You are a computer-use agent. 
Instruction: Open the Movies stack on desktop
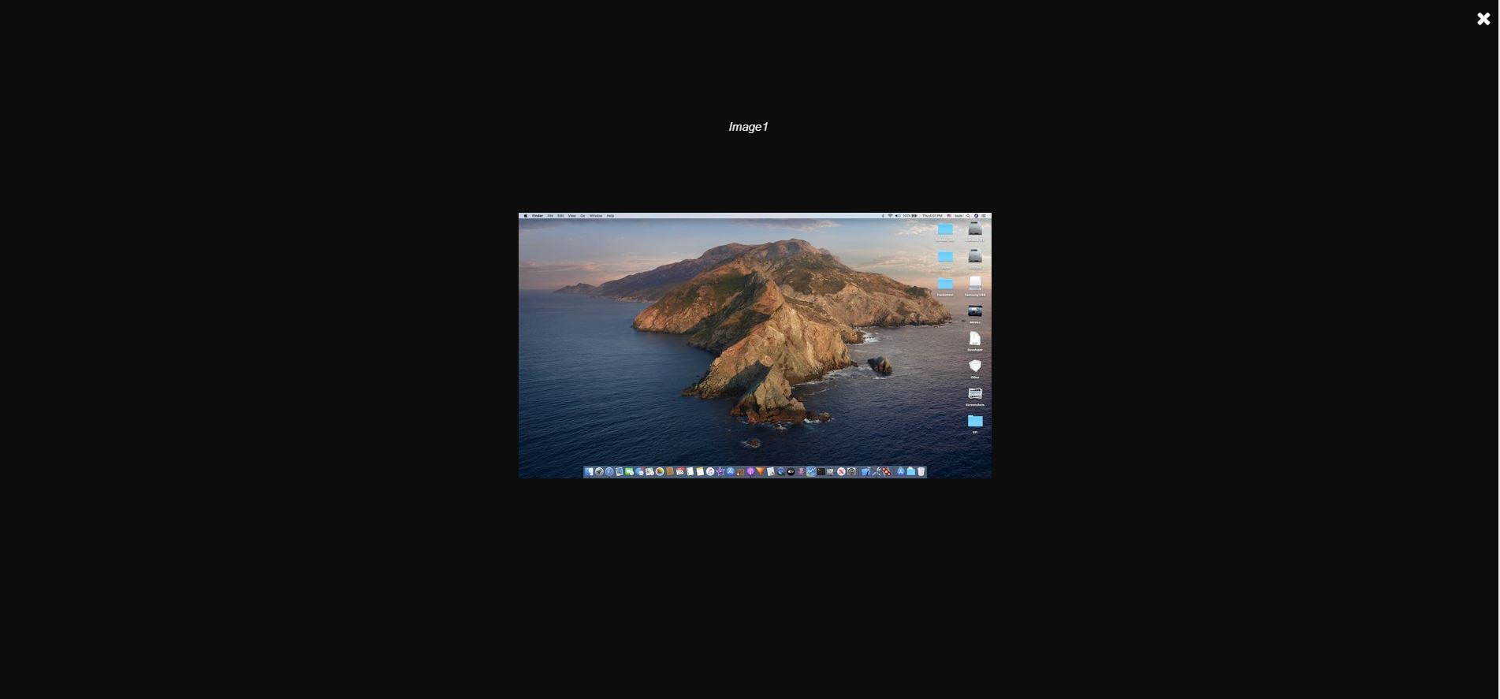pos(975,311)
